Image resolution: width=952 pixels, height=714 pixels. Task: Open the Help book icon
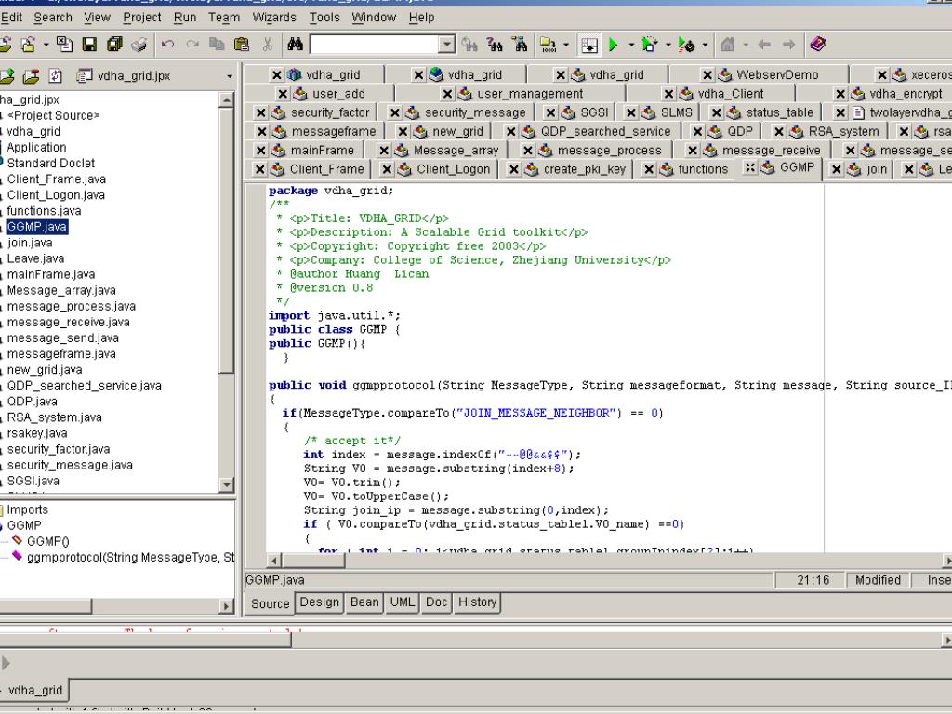click(x=817, y=45)
